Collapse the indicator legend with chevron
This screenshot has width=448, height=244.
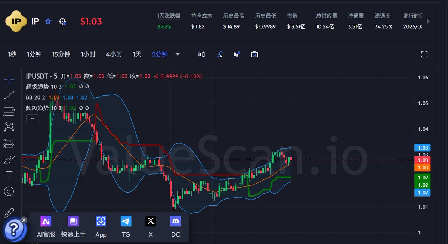point(32,118)
